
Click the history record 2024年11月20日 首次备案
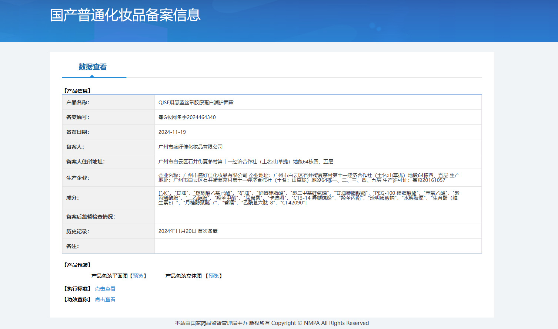pyautogui.click(x=188, y=231)
